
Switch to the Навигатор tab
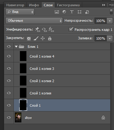coord(15,5)
